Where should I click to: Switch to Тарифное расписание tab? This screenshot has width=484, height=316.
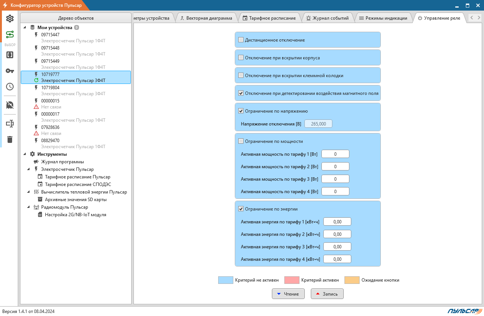click(269, 18)
